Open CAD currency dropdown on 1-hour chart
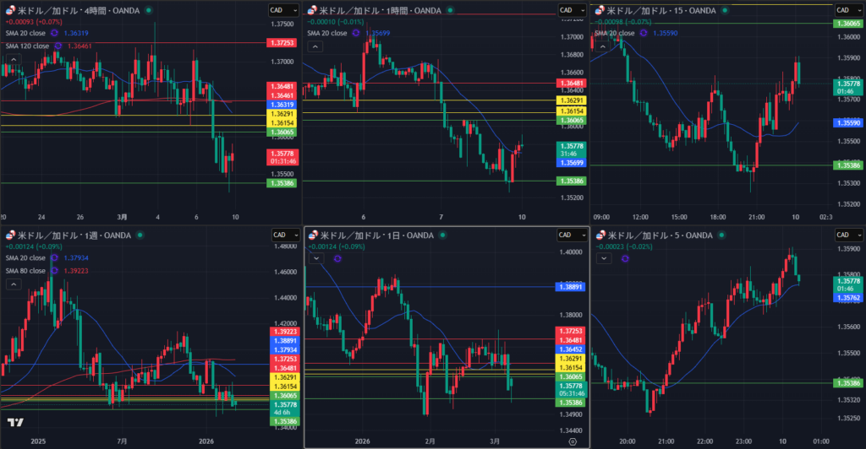This screenshot has height=449, width=866. click(572, 10)
